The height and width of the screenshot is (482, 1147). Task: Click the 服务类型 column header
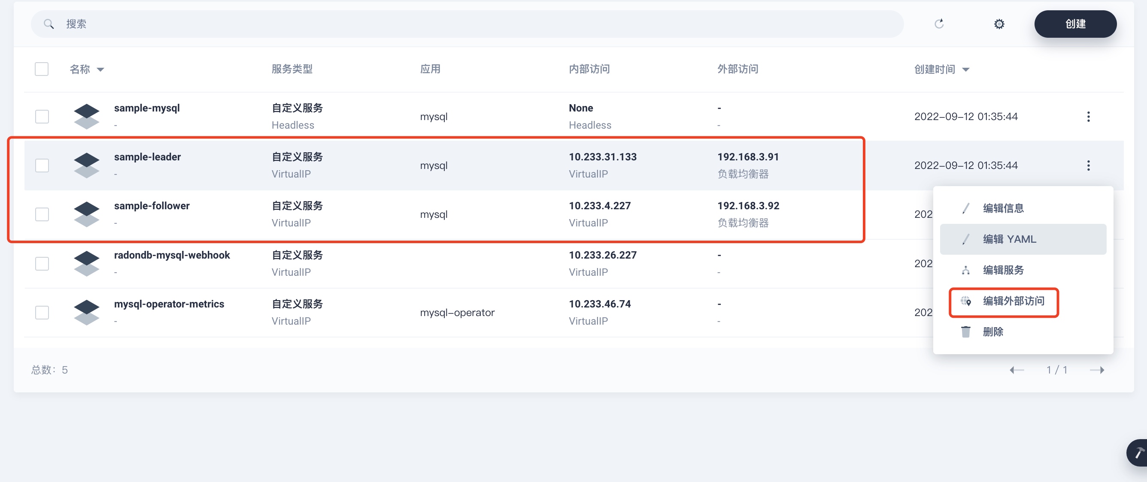(x=292, y=69)
